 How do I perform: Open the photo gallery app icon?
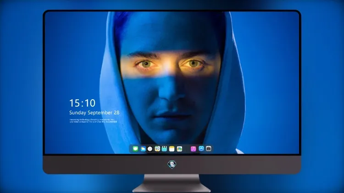tap(179, 149)
